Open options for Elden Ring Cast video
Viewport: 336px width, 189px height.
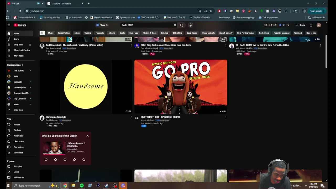tap(226, 45)
